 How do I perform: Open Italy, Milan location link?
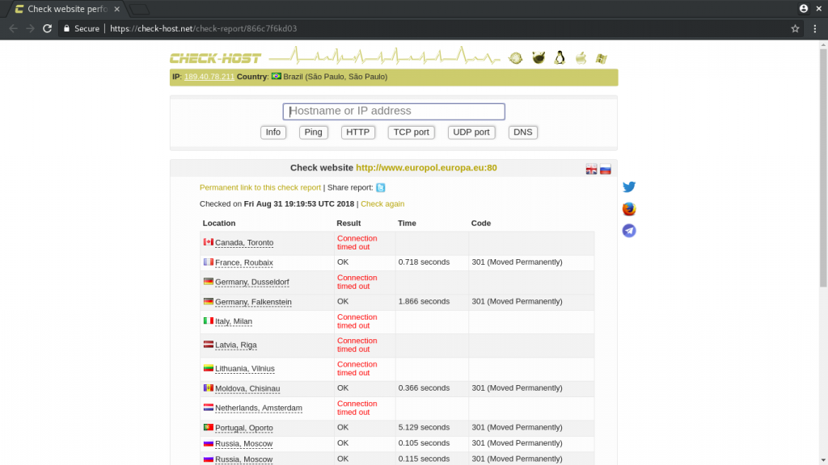(x=234, y=321)
